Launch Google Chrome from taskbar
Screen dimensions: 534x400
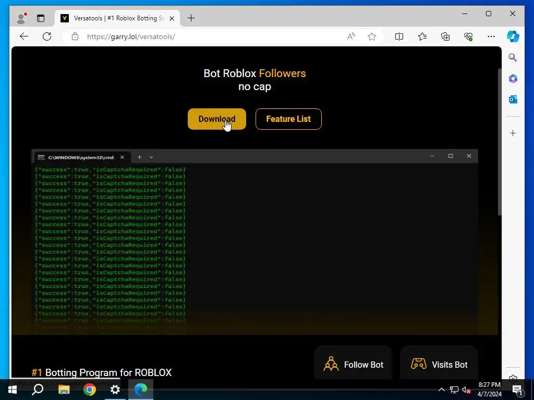[x=90, y=390]
